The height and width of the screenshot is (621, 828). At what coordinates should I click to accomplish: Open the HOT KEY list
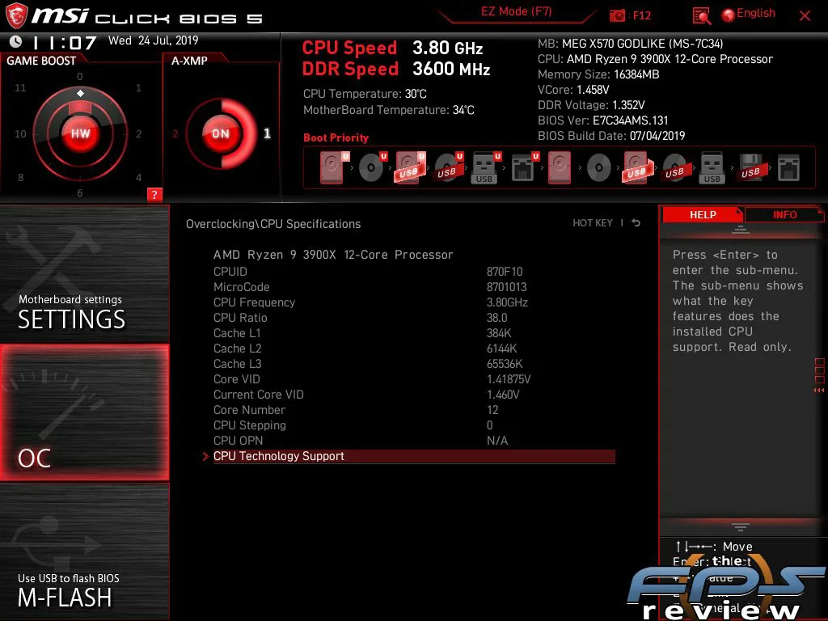(x=593, y=223)
